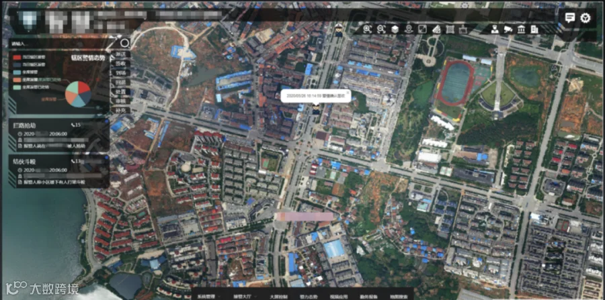Click blue dot on 拦路抢劫 card
Screen dimensions: 605x300
[106, 121]
